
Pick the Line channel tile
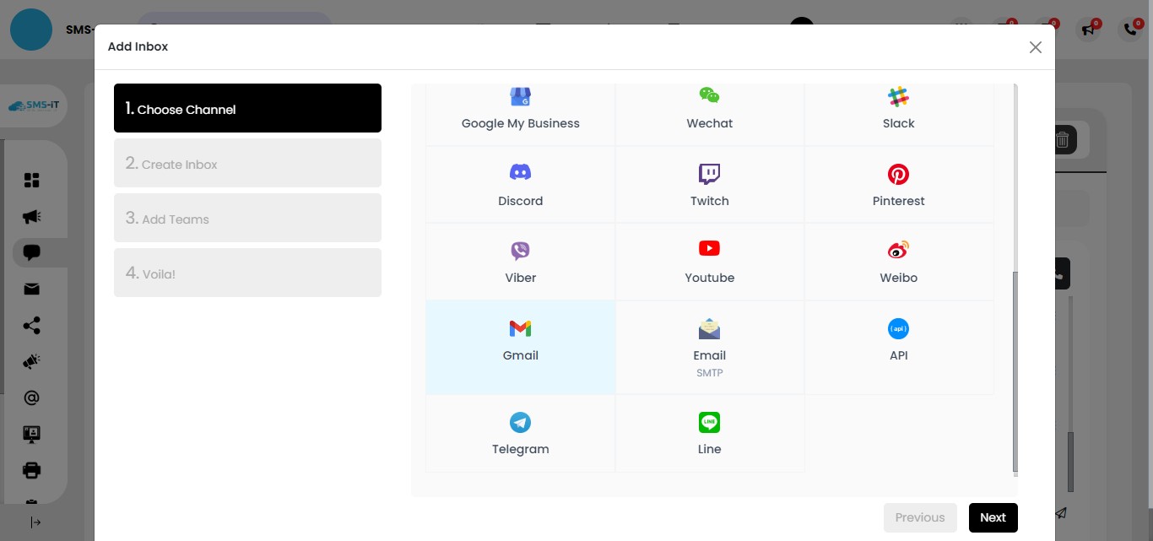709,433
